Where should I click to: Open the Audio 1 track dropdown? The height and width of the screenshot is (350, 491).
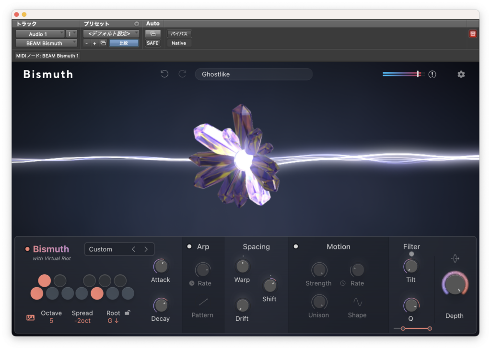point(40,34)
